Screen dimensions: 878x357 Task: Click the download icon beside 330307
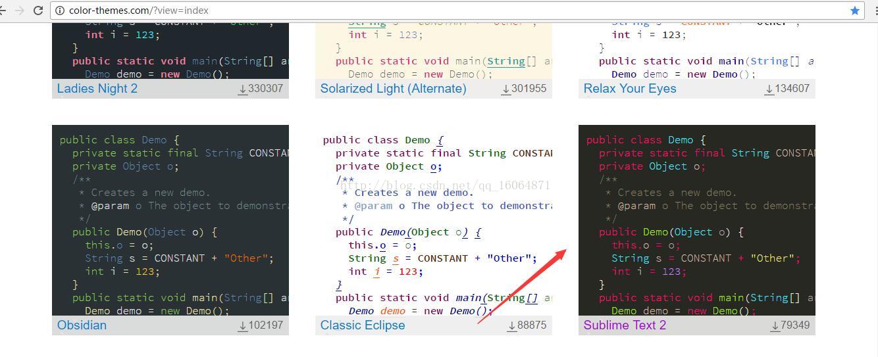(243, 89)
